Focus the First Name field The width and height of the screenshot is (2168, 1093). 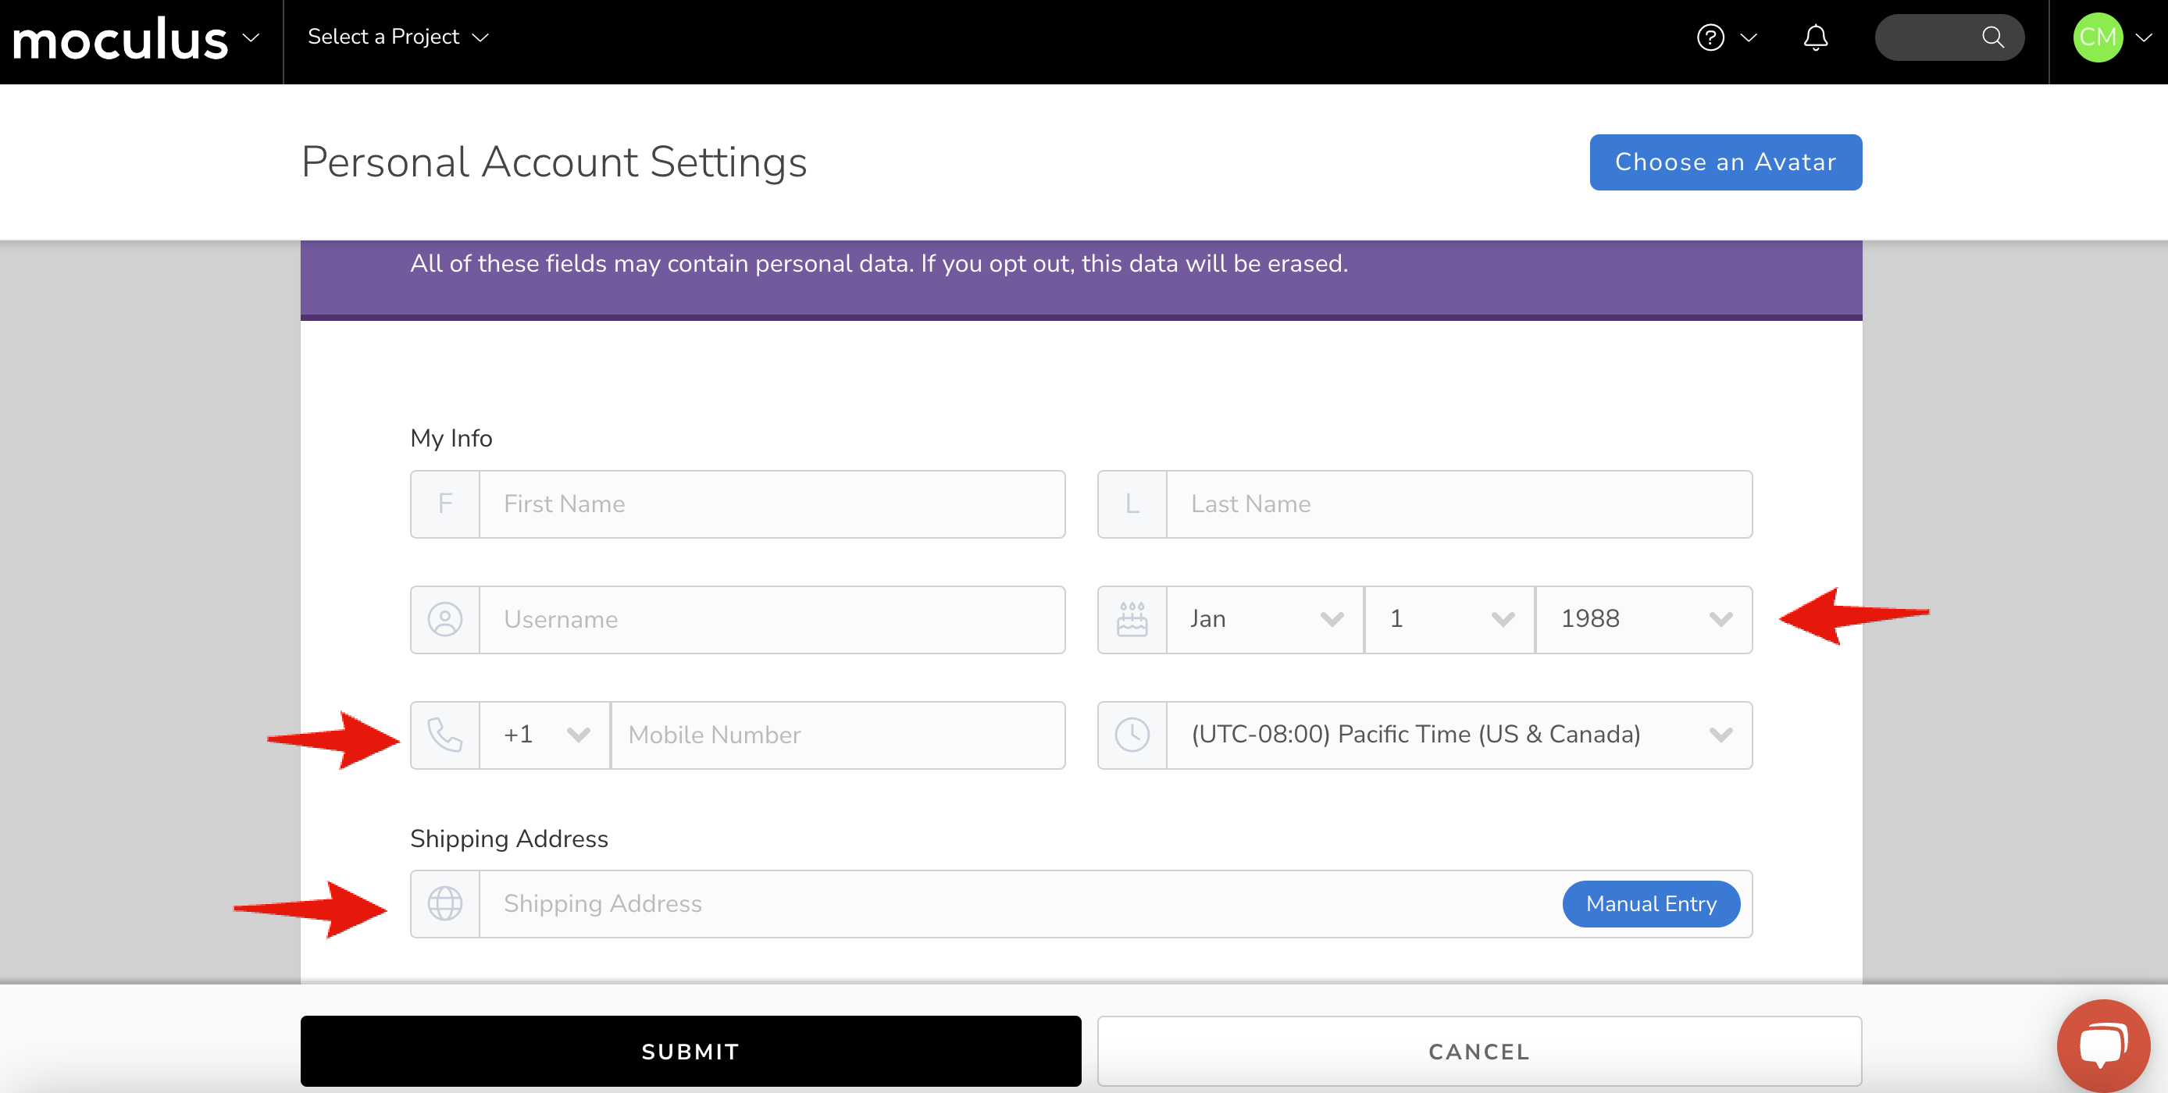point(772,504)
